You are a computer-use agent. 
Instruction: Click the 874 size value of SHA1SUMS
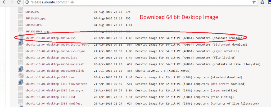[x=128, y=12]
